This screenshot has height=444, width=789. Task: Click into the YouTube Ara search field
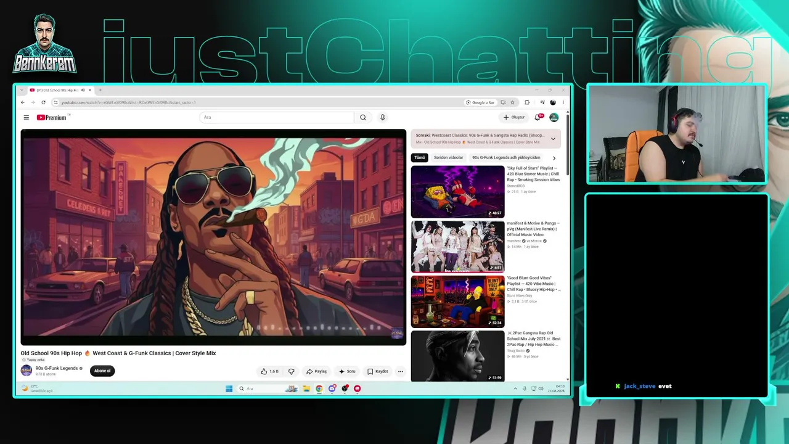277,118
